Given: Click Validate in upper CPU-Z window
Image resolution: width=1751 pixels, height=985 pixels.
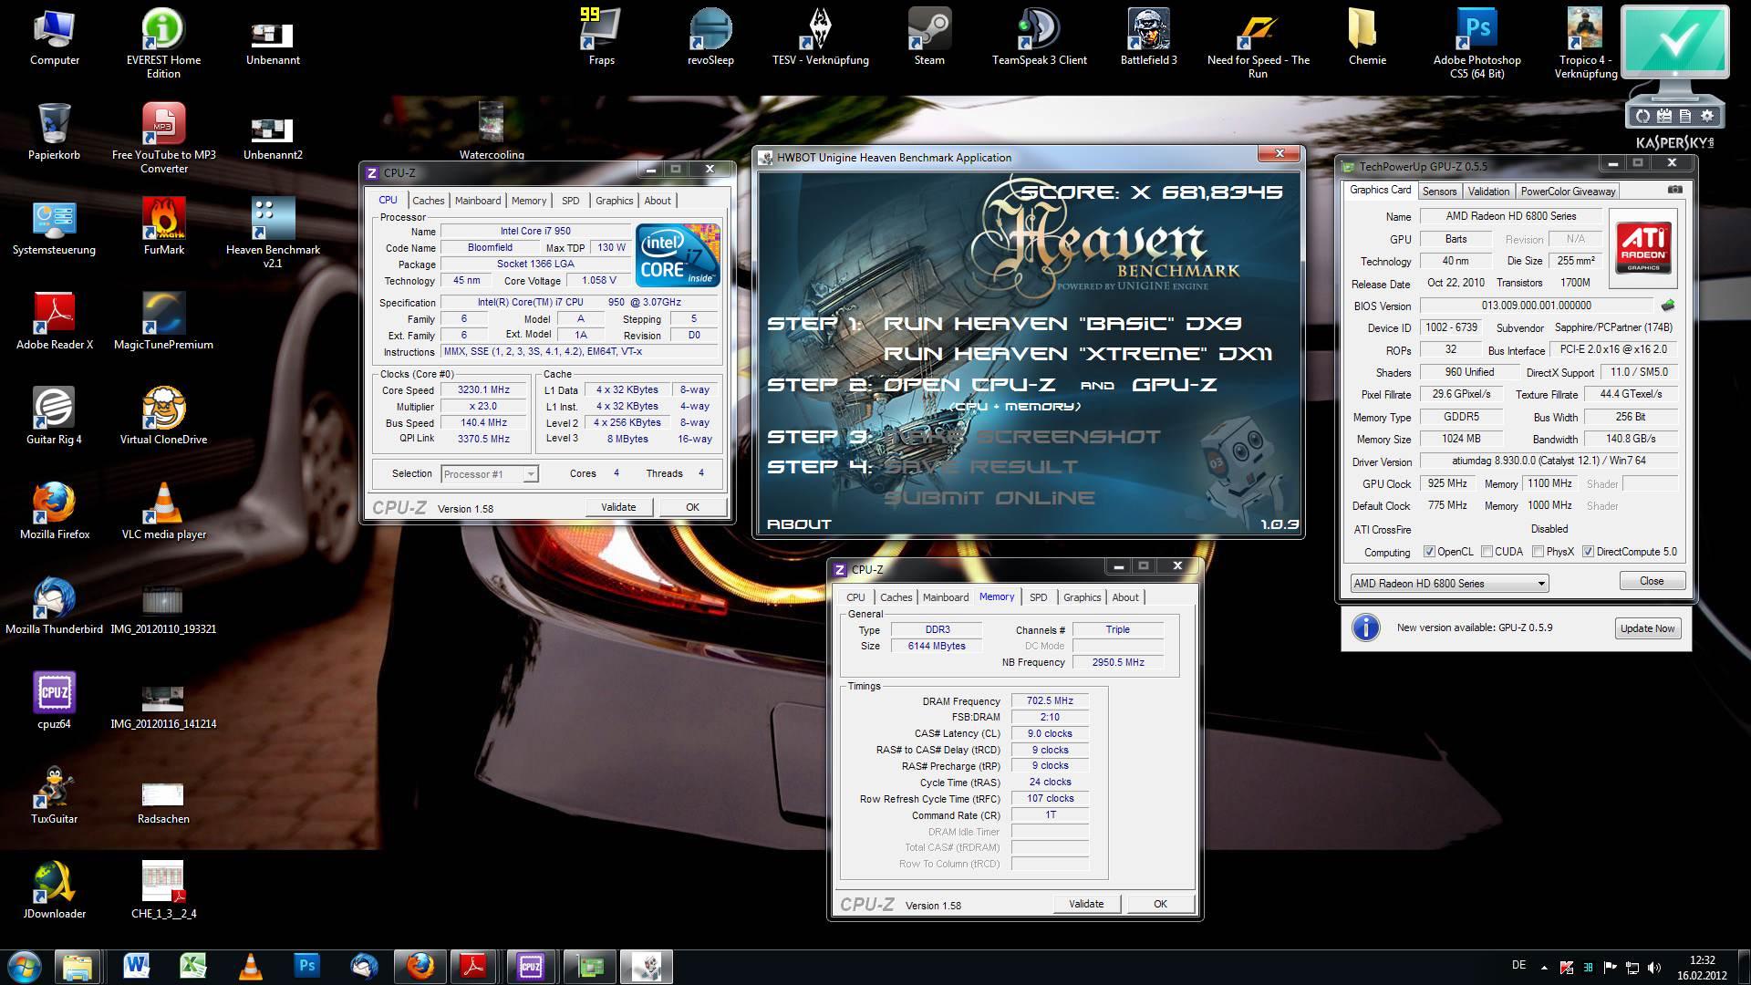Looking at the screenshot, I should [618, 507].
